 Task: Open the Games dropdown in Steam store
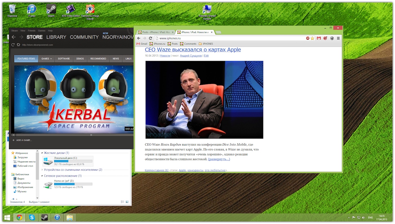[x=47, y=59]
